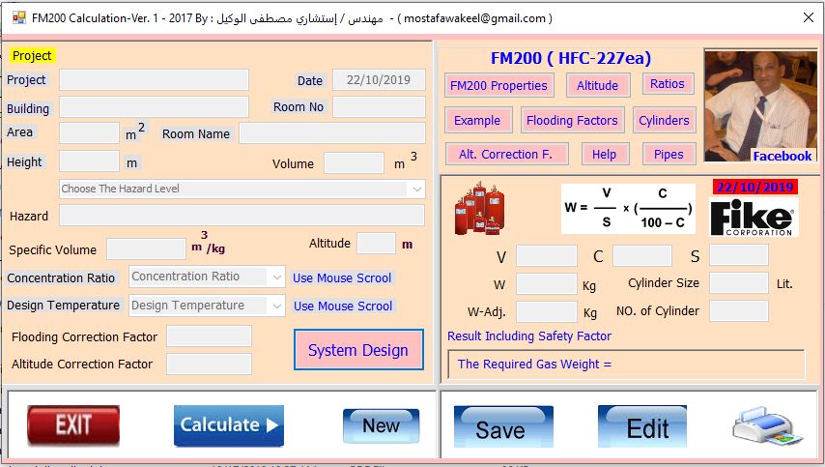The image size is (825, 467).
Task: Close the FM200 Calculation window
Action: [809, 17]
